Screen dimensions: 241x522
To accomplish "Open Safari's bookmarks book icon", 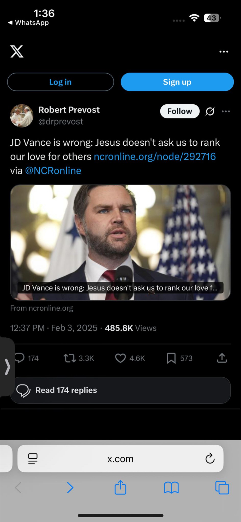I will click(x=171, y=488).
